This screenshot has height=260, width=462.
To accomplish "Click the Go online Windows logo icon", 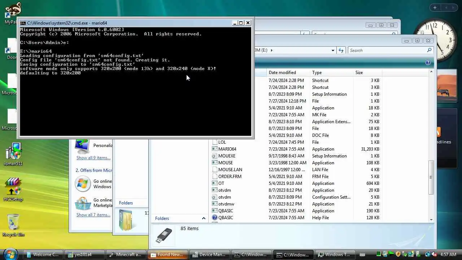I will point(83,184).
